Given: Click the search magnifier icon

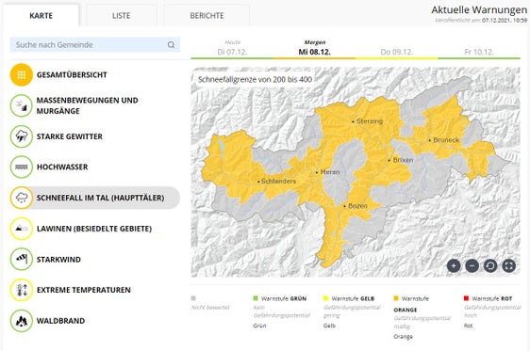Looking at the screenshot, I should [171, 45].
